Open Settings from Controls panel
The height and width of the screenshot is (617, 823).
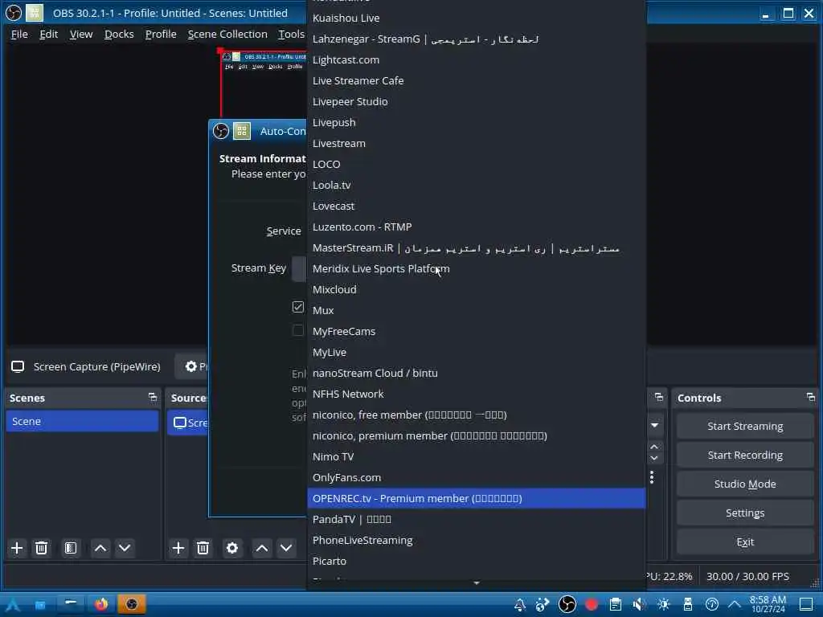[745, 513]
